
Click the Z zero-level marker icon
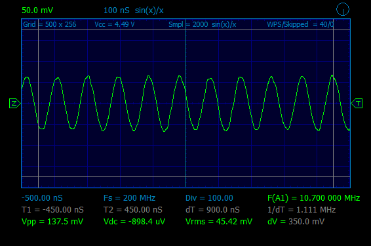[15, 104]
